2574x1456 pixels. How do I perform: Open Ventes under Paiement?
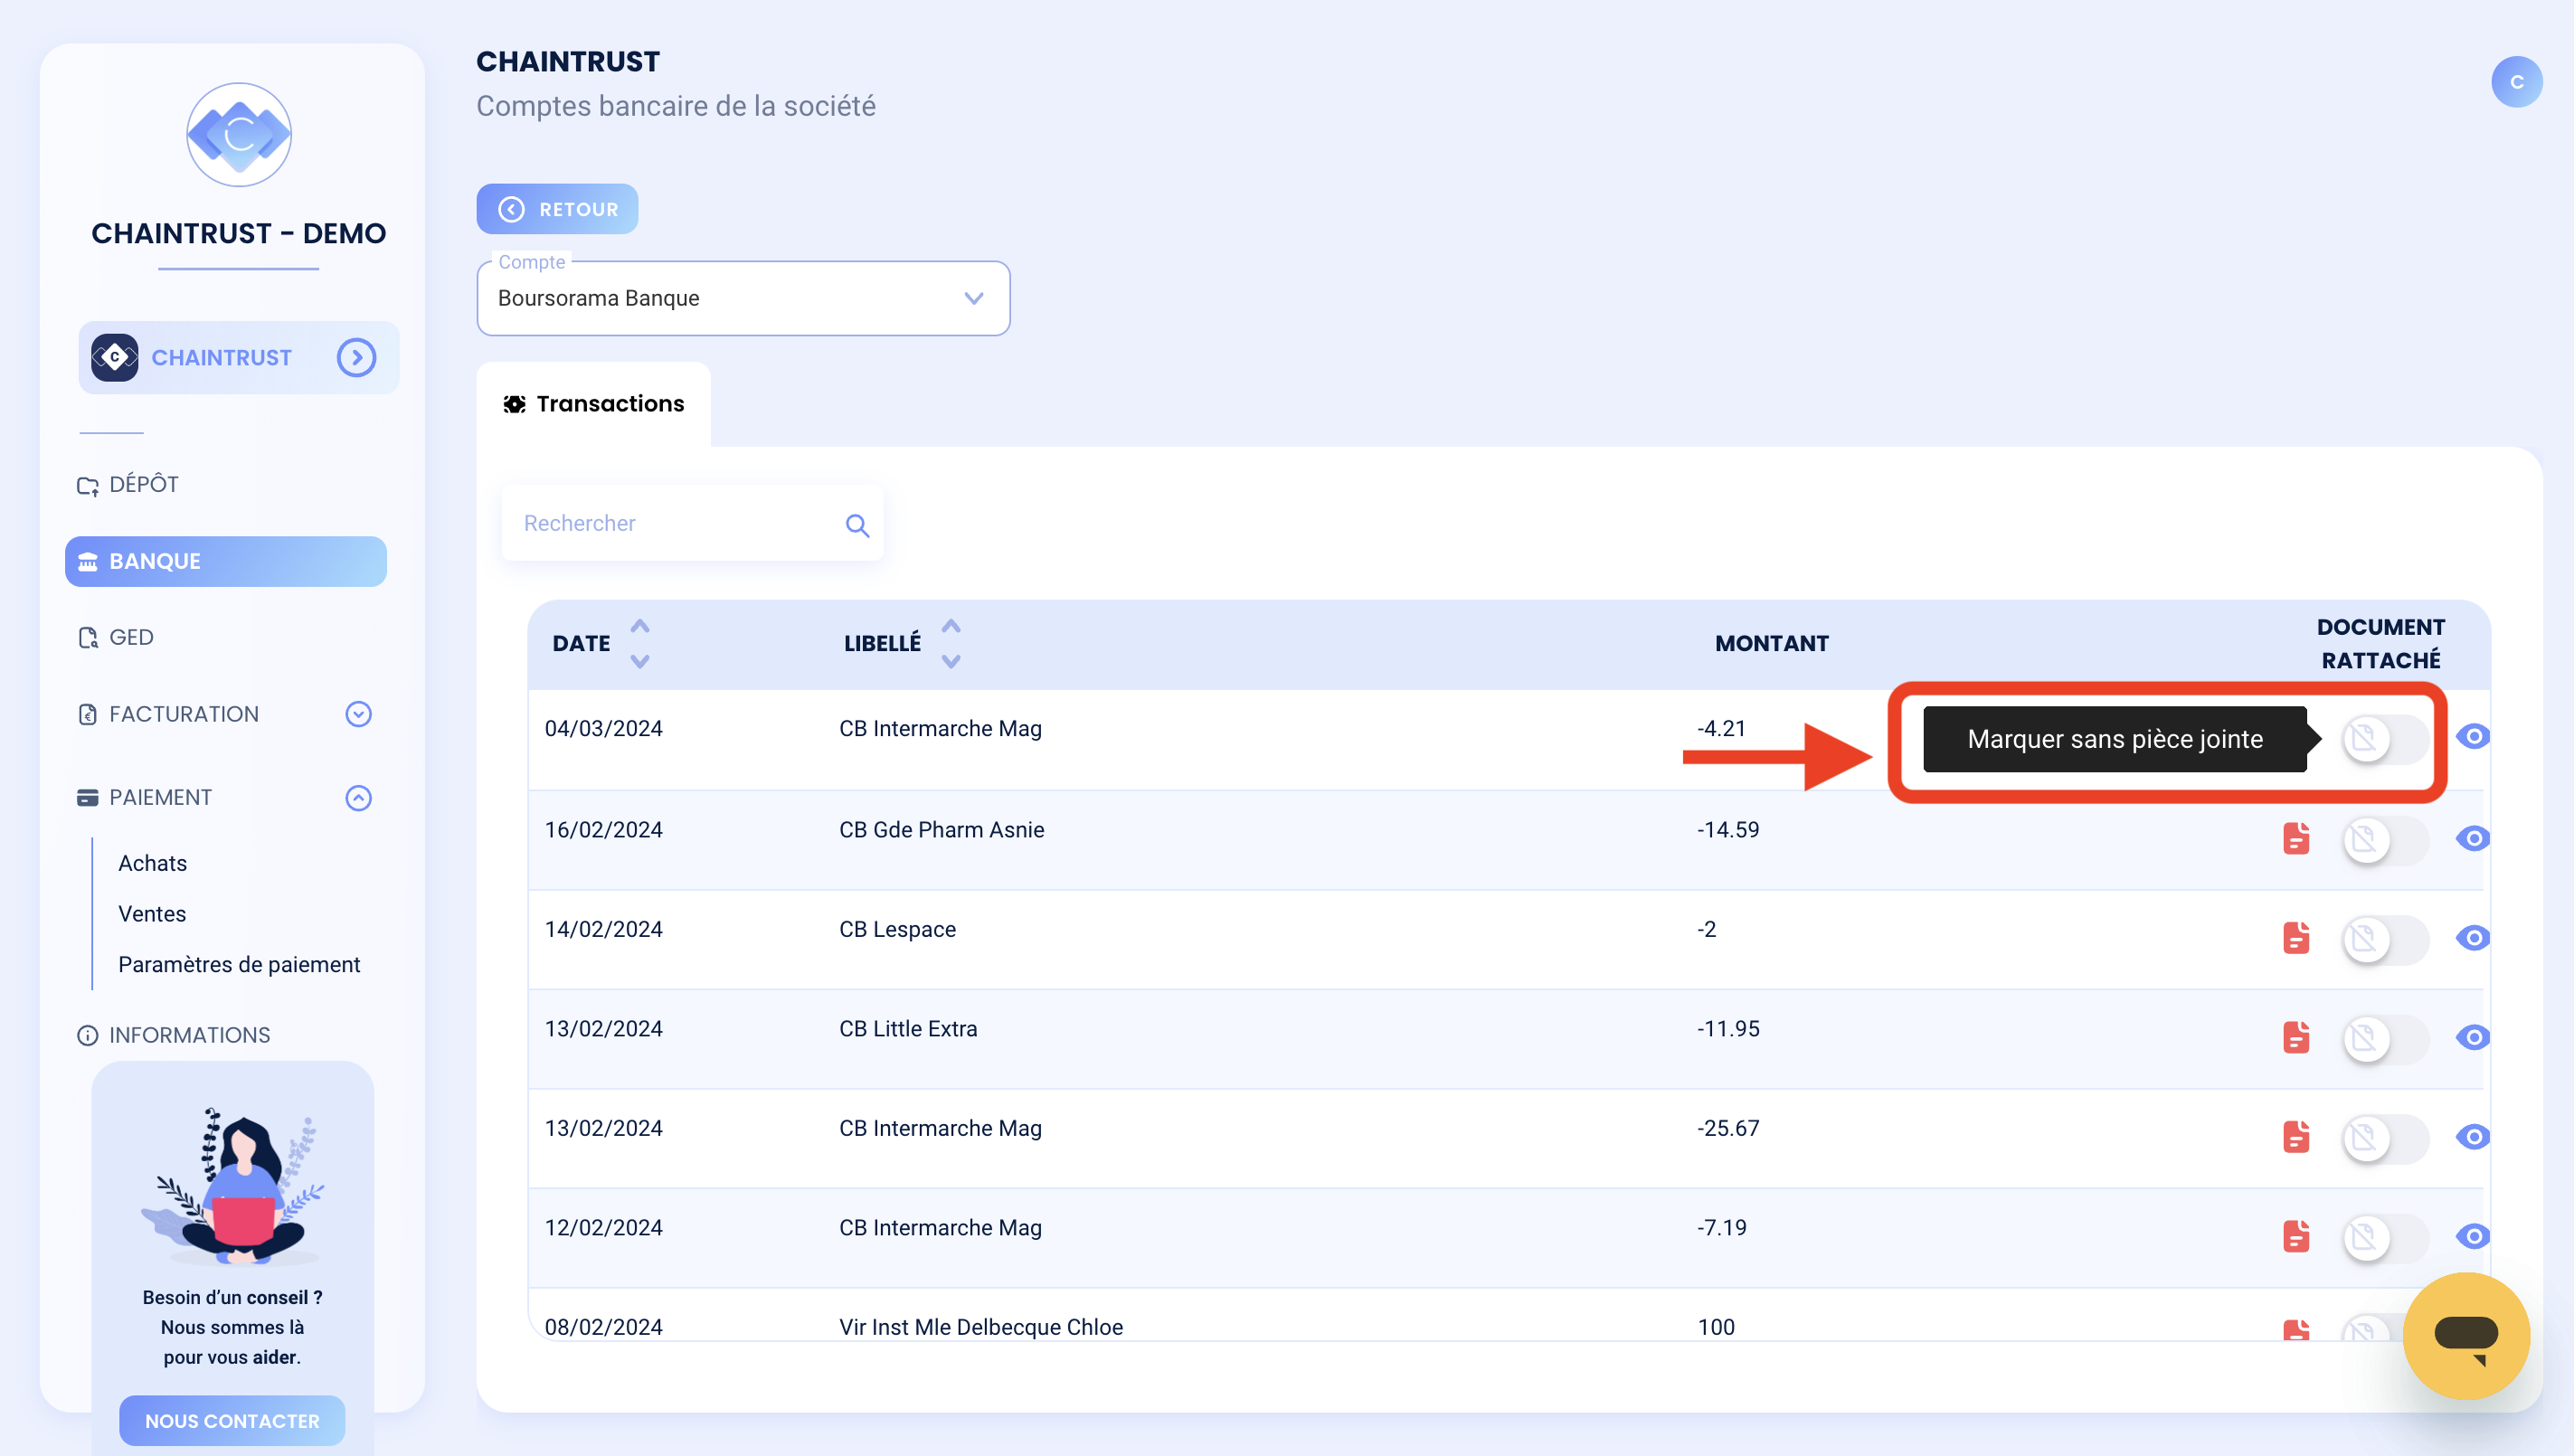coord(152,914)
